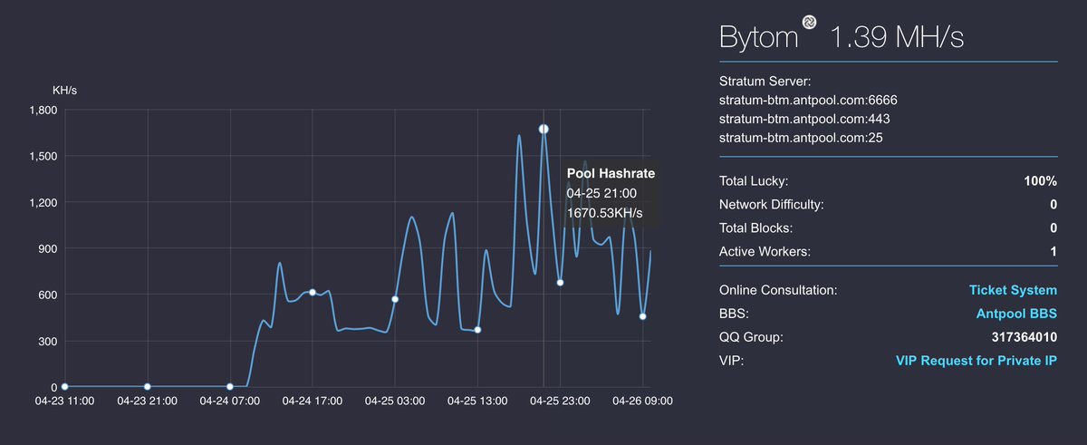Click the 04-25 03:00 x-axis label
Screen dimensions: 1087x445
395,400
